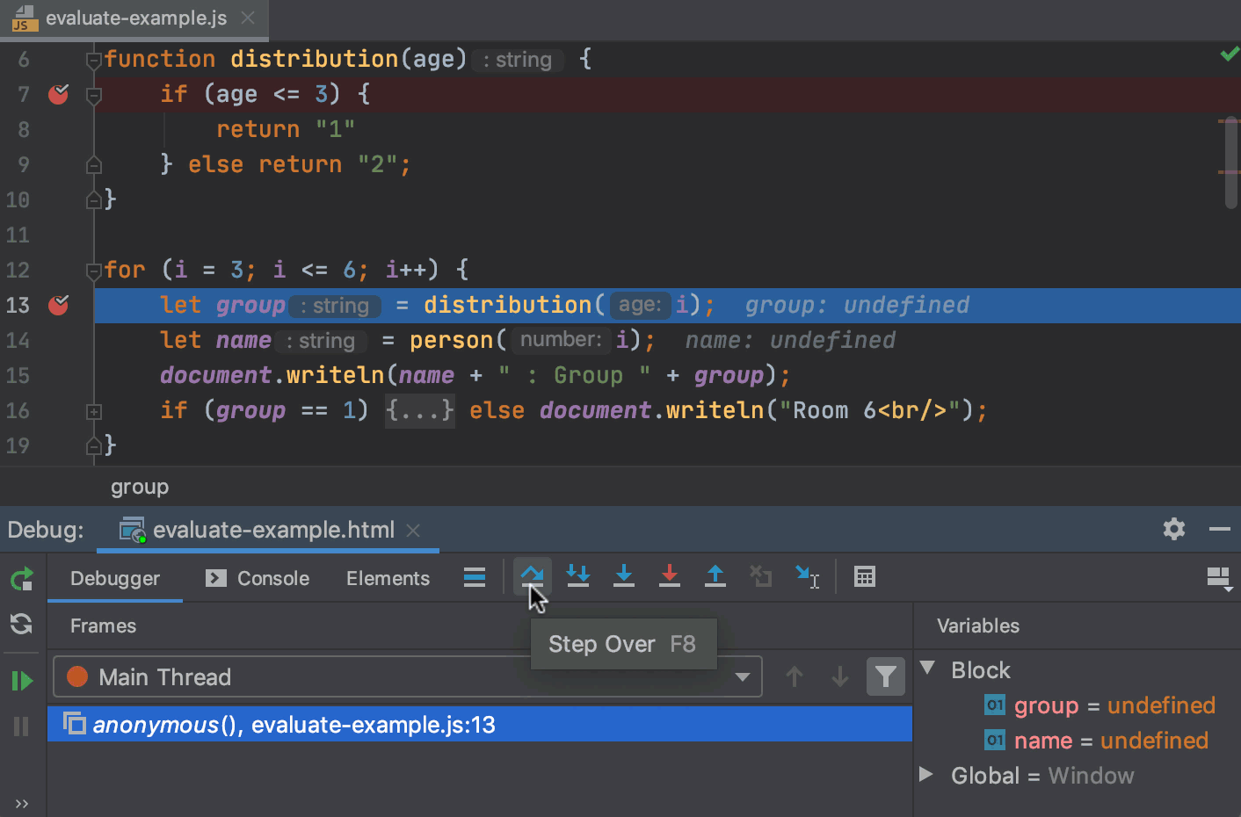Screen dimensions: 1241x817
Task: Expand more debug tool buttons chevron
Action: 22,804
